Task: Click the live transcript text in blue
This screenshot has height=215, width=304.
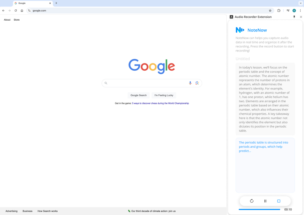Action: 264,147
